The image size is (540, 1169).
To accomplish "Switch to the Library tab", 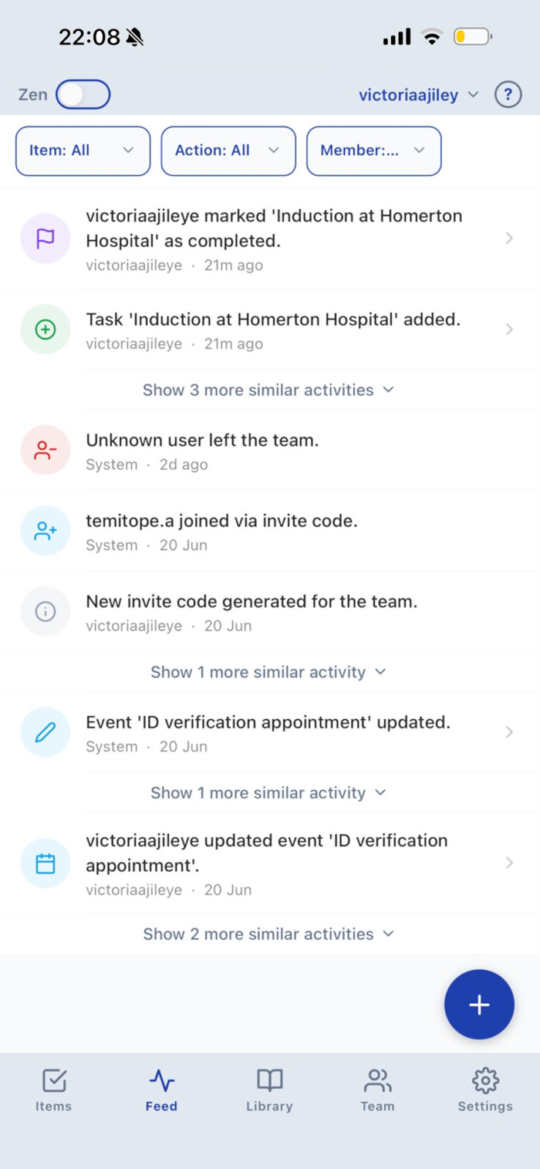I will [269, 1090].
